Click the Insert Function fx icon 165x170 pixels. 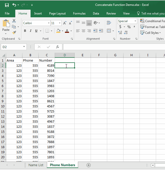point(58,47)
